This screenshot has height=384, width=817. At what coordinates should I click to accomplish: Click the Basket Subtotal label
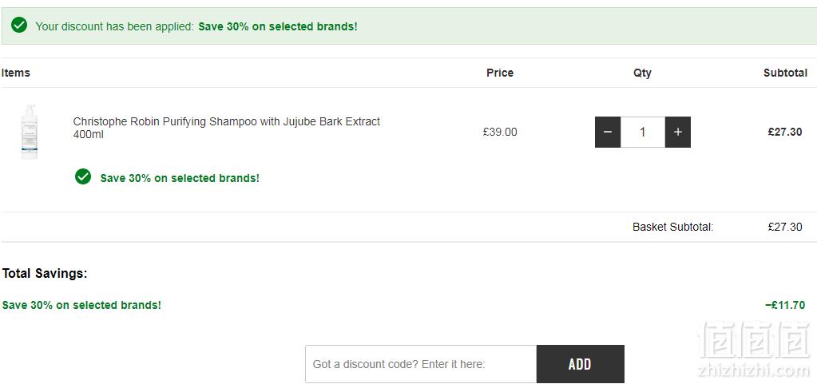click(672, 227)
